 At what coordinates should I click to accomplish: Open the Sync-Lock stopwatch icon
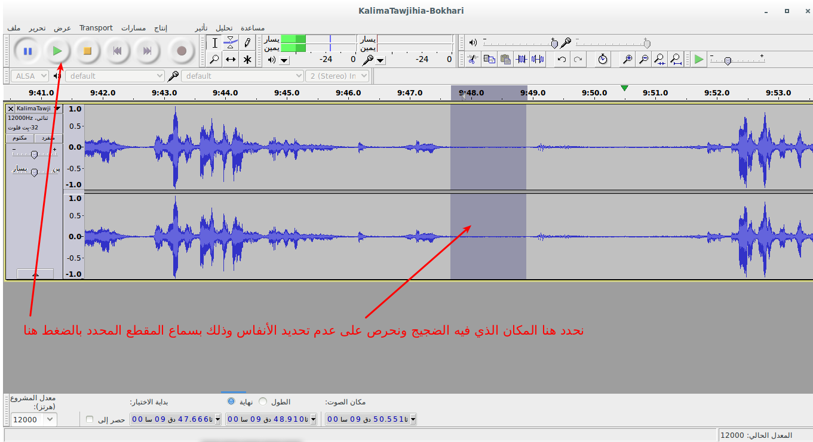point(603,59)
